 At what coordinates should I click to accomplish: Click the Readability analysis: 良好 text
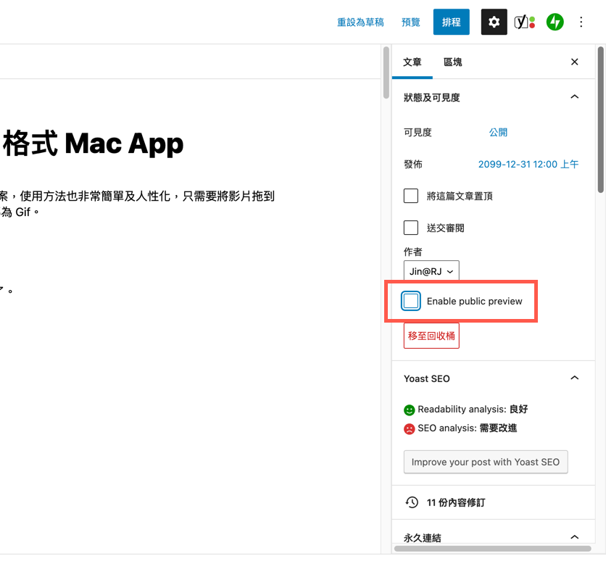(x=473, y=410)
